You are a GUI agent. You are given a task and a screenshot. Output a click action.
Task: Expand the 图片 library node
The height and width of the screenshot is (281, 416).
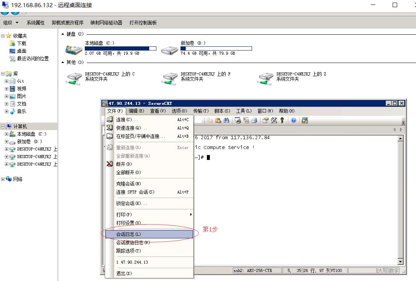[x=6, y=97]
